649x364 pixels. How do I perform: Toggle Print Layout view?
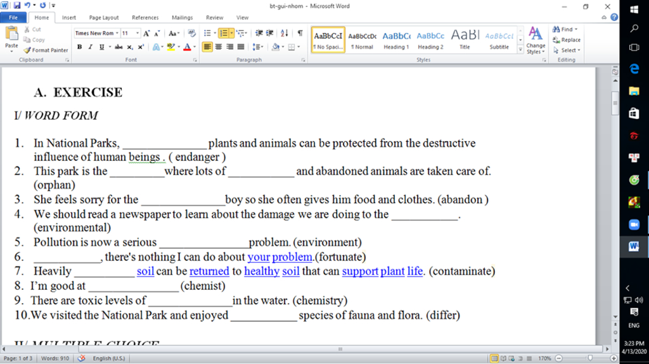pyautogui.click(x=494, y=358)
